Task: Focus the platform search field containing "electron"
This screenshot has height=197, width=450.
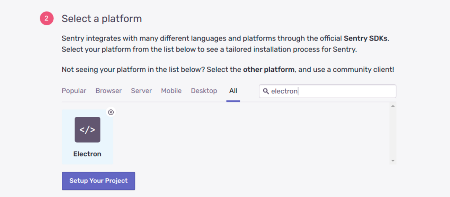Action: [x=333, y=91]
